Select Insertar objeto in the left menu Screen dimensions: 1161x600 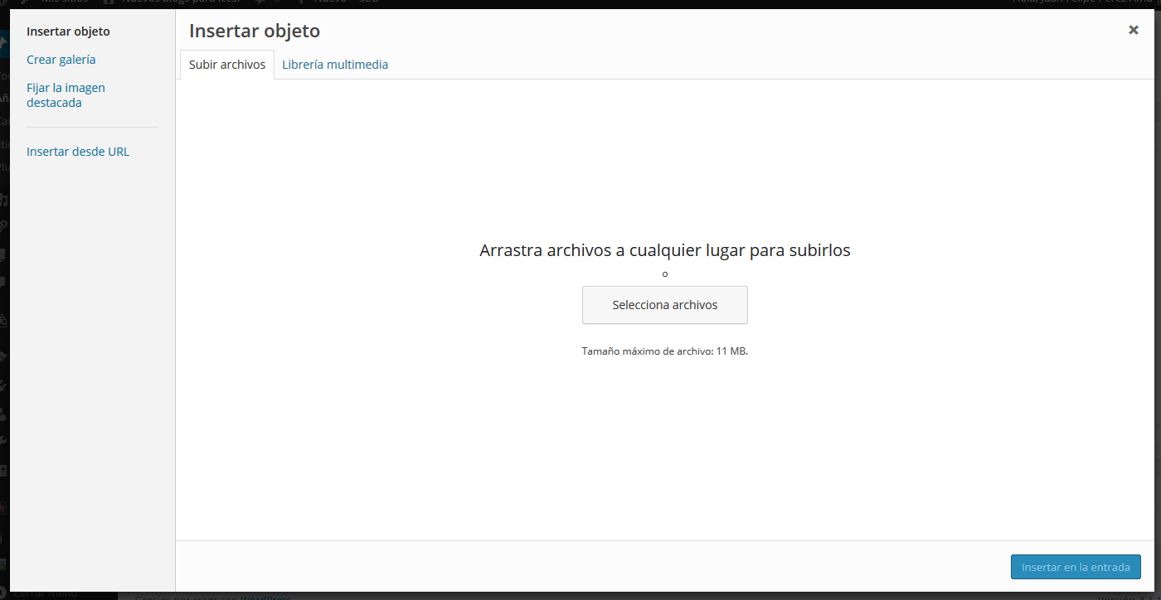pos(68,31)
